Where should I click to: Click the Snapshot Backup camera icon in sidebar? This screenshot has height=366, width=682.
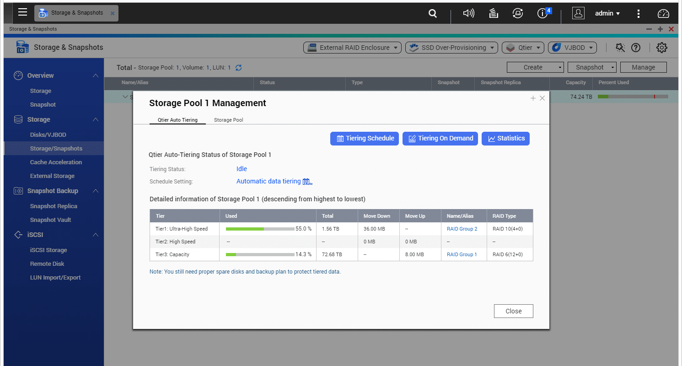tap(18, 191)
